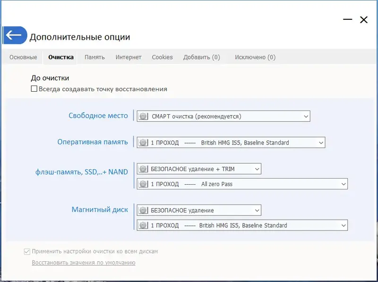Enable Всегда создавать точку восстановления checkbox

click(34, 88)
